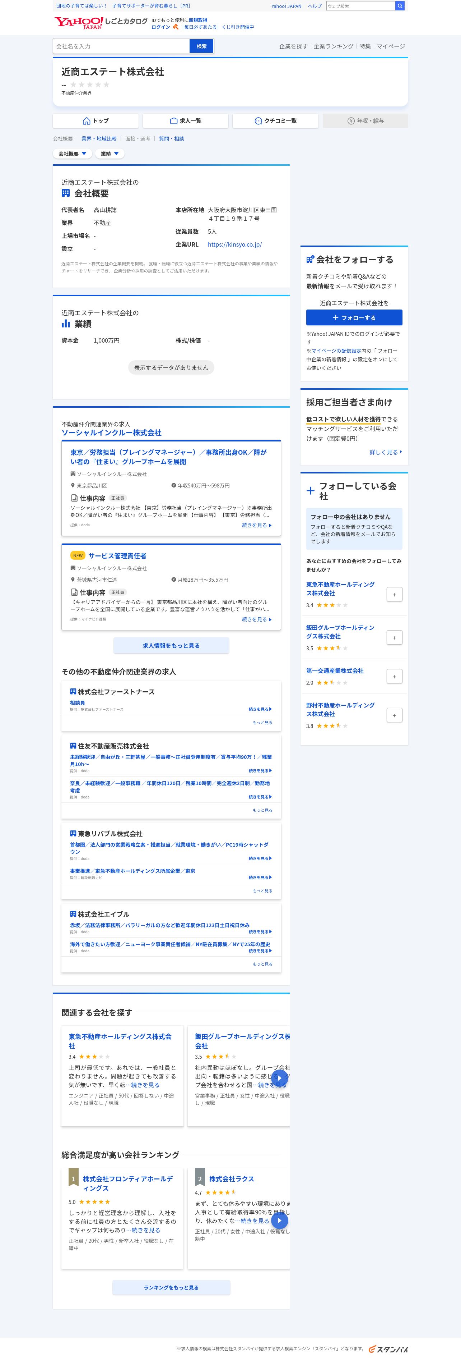Screen dimensions: 461x1360
Task: Open the 年収・給与 tab
Action: [365, 121]
